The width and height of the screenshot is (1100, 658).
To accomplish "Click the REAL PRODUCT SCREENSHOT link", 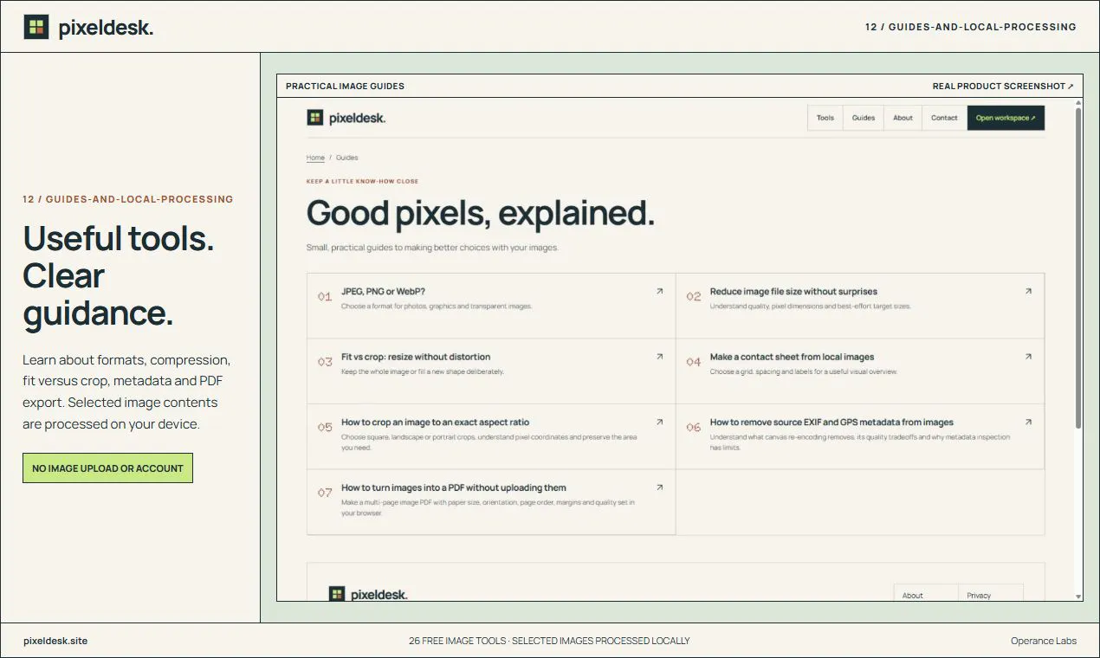I will click(1003, 86).
